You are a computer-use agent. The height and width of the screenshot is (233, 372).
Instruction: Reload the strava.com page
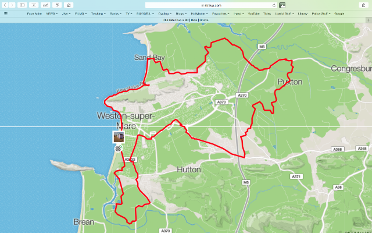[274, 5]
